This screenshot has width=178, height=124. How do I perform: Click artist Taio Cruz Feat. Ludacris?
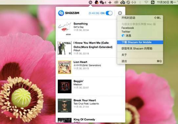(86, 104)
